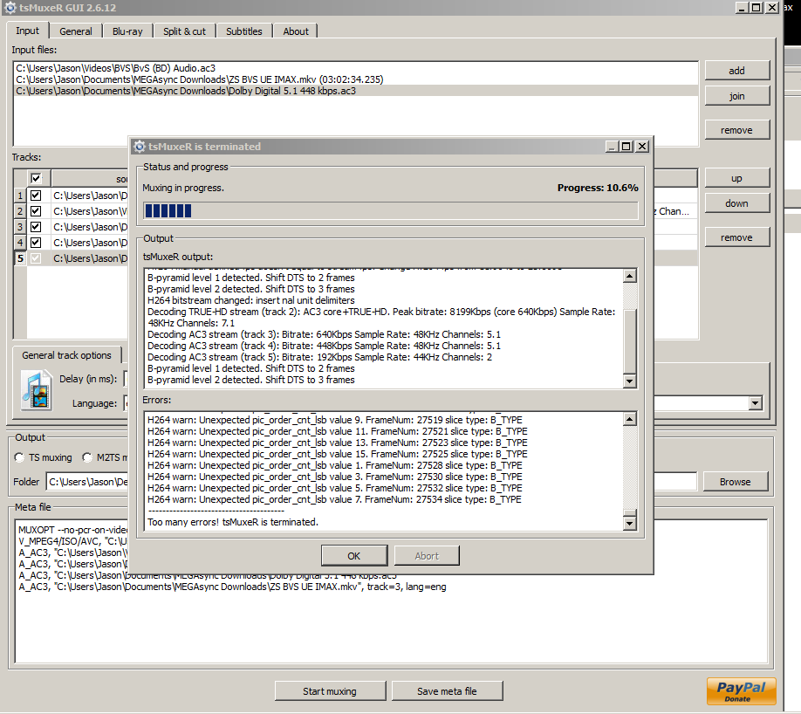Open the dropdown arrow in track options
Viewport: 801px width, 714px height.
756,403
